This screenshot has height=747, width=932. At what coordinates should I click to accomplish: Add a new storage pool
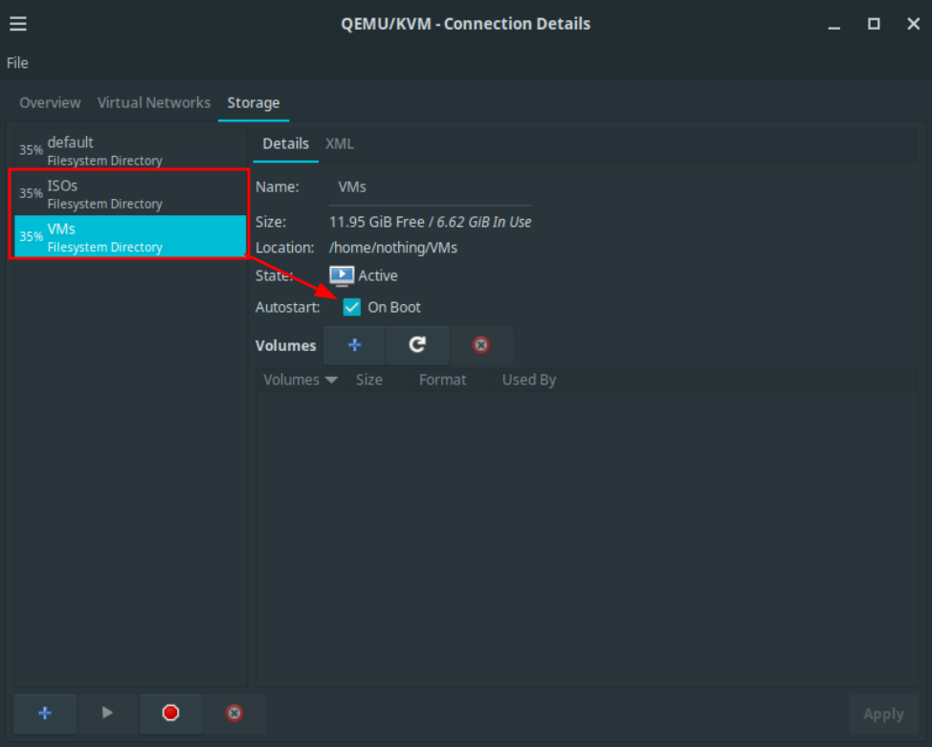pos(45,714)
